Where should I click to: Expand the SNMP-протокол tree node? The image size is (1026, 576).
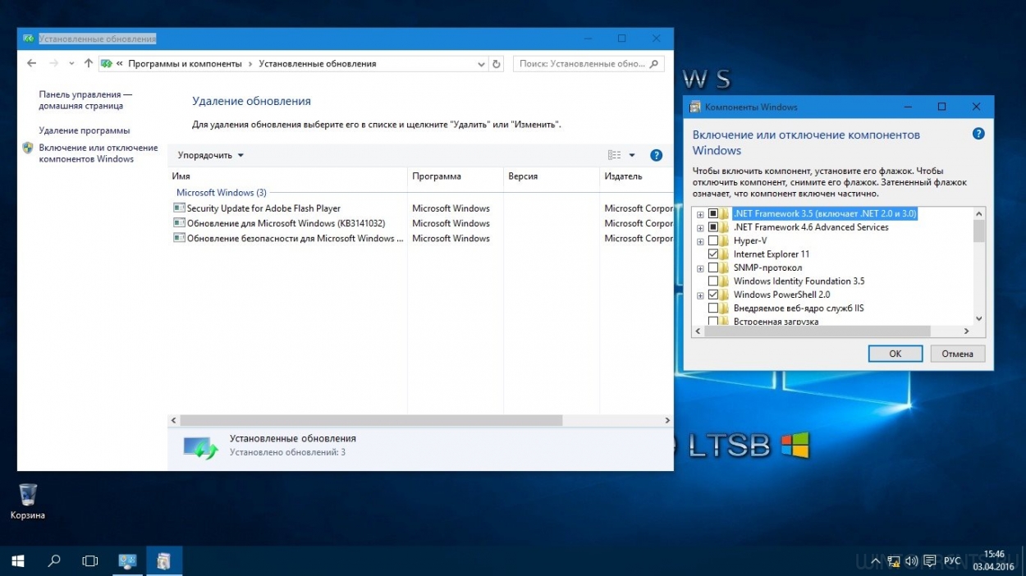(700, 268)
